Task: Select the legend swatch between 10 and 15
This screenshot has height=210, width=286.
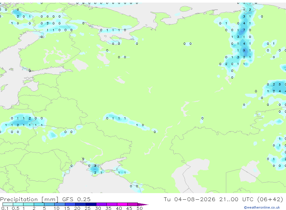Action: 60,204
